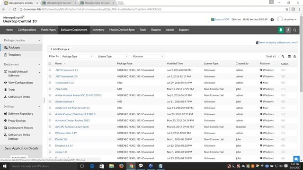Image resolution: width=303 pixels, height=170 pixels.
Task: Click the page vertical scrollbar
Action: tap(301, 54)
